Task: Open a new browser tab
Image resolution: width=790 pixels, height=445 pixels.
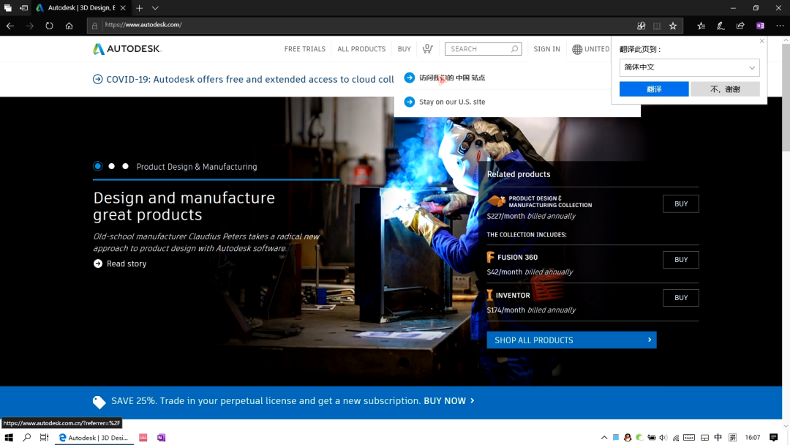Action: click(140, 8)
